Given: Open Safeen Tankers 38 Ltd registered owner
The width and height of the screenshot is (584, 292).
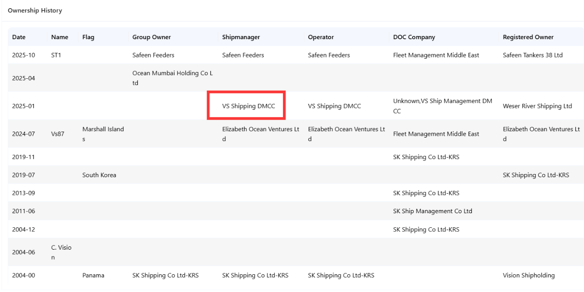Looking at the screenshot, I should (532, 55).
